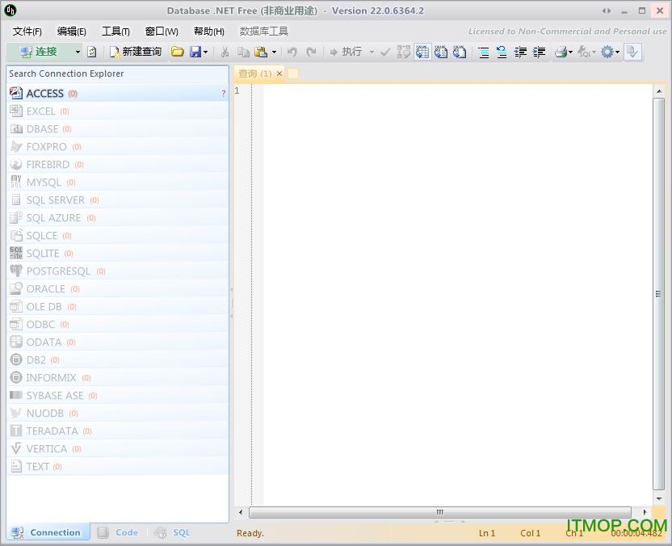Viewport: 672px width, 546px height.
Task: Click the Search Connection Explorer field
Action: [117, 73]
